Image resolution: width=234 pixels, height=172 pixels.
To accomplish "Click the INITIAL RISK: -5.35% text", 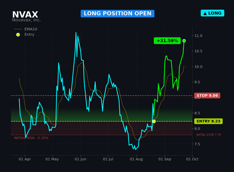I will 31,138.
